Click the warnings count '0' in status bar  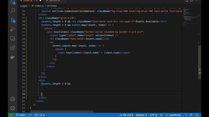[x=42, y=115]
